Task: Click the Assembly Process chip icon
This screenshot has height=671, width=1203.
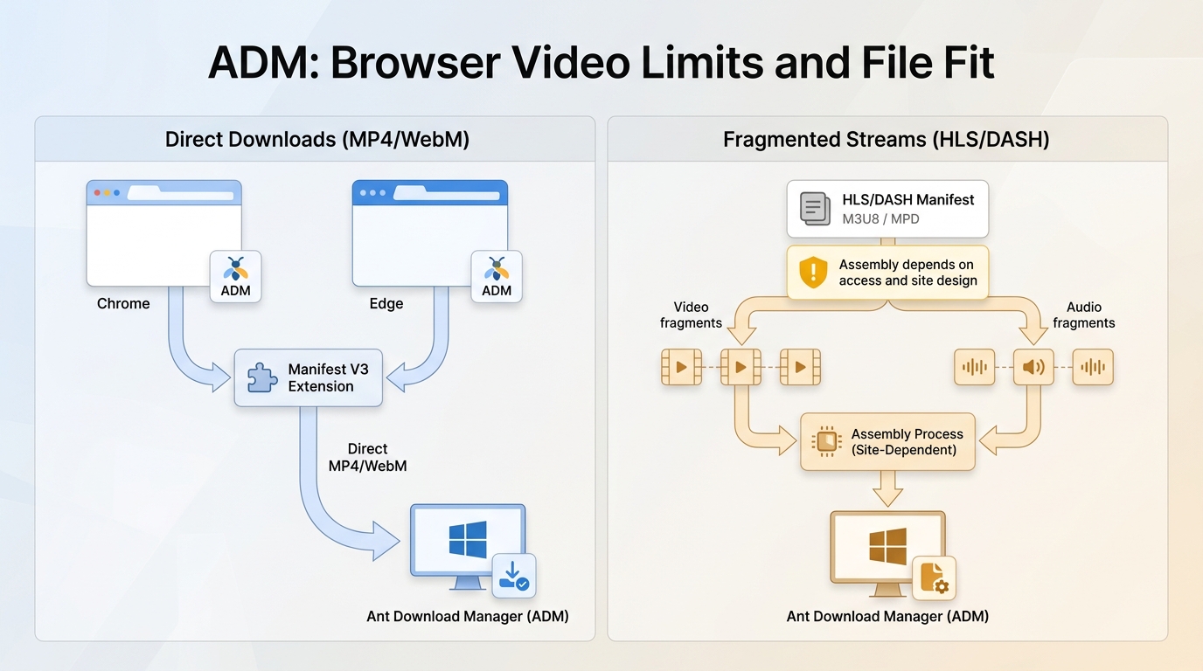Action: point(826,442)
